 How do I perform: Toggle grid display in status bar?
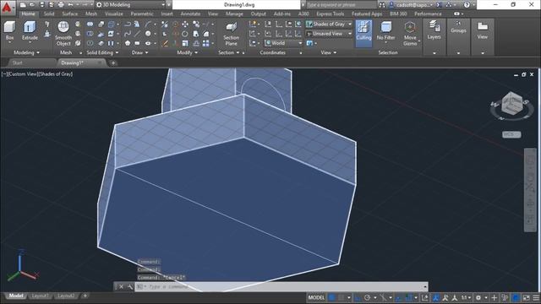point(332,297)
